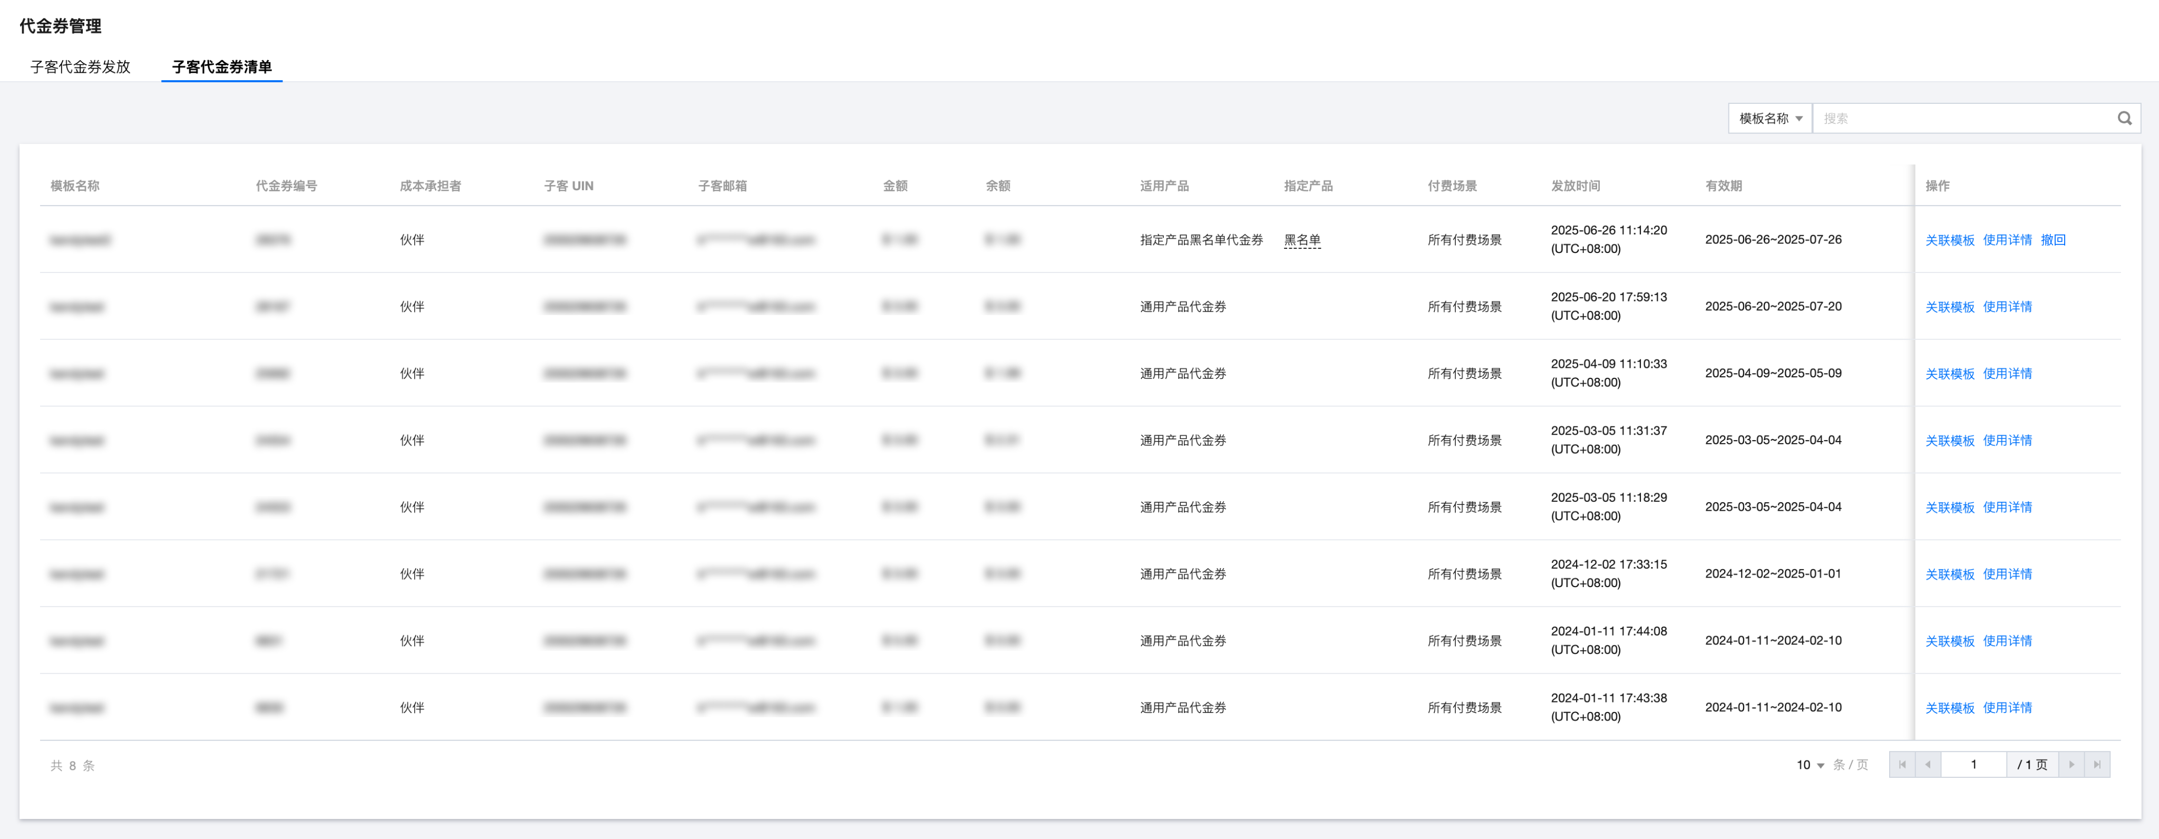Go to first page arrow icon
2159x839 pixels.
[x=1902, y=764]
